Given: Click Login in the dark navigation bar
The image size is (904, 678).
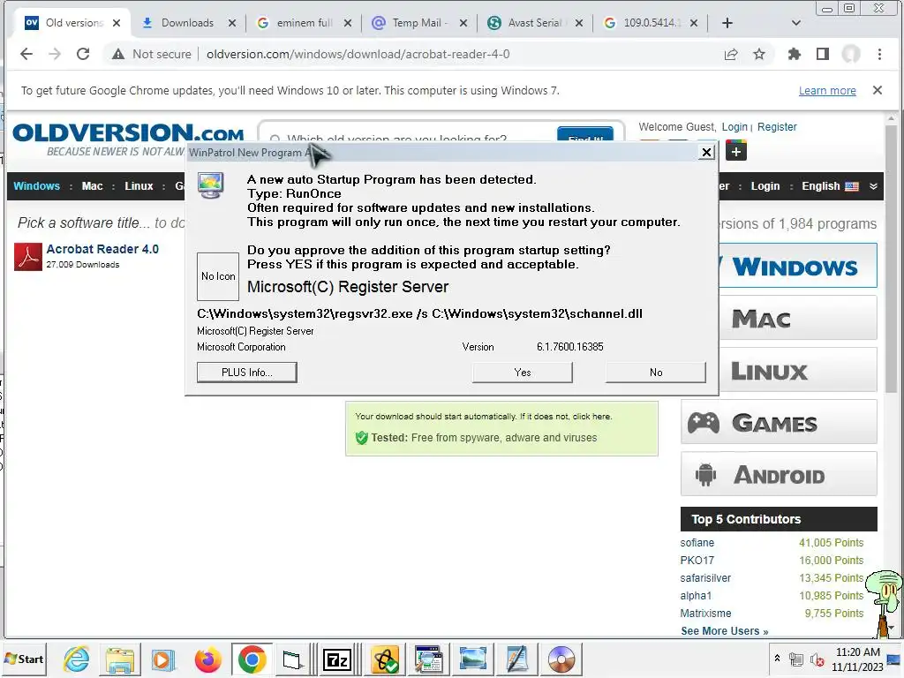Looking at the screenshot, I should click(x=765, y=186).
